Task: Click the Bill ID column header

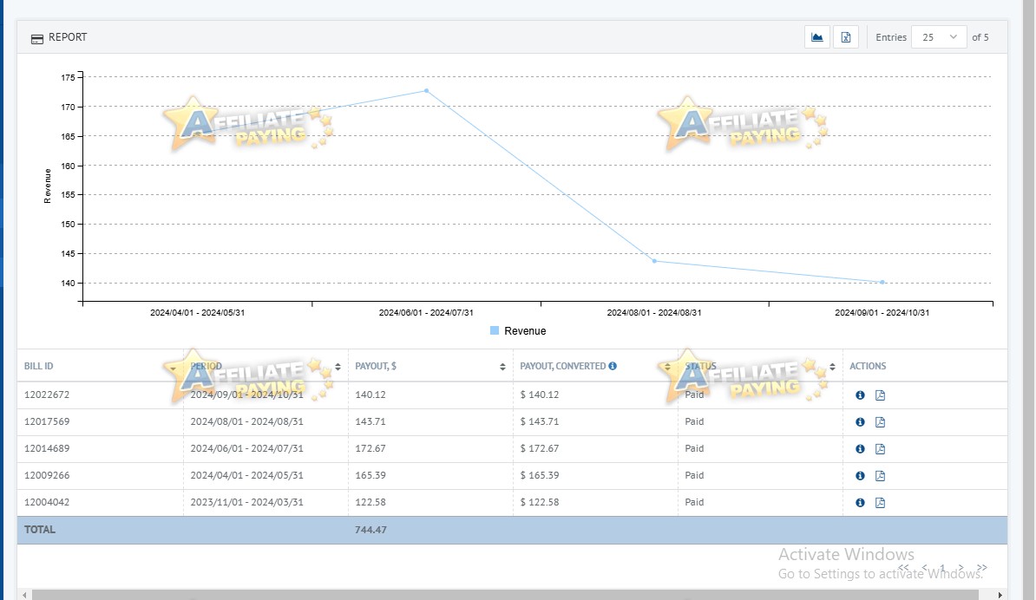Action: coord(39,366)
